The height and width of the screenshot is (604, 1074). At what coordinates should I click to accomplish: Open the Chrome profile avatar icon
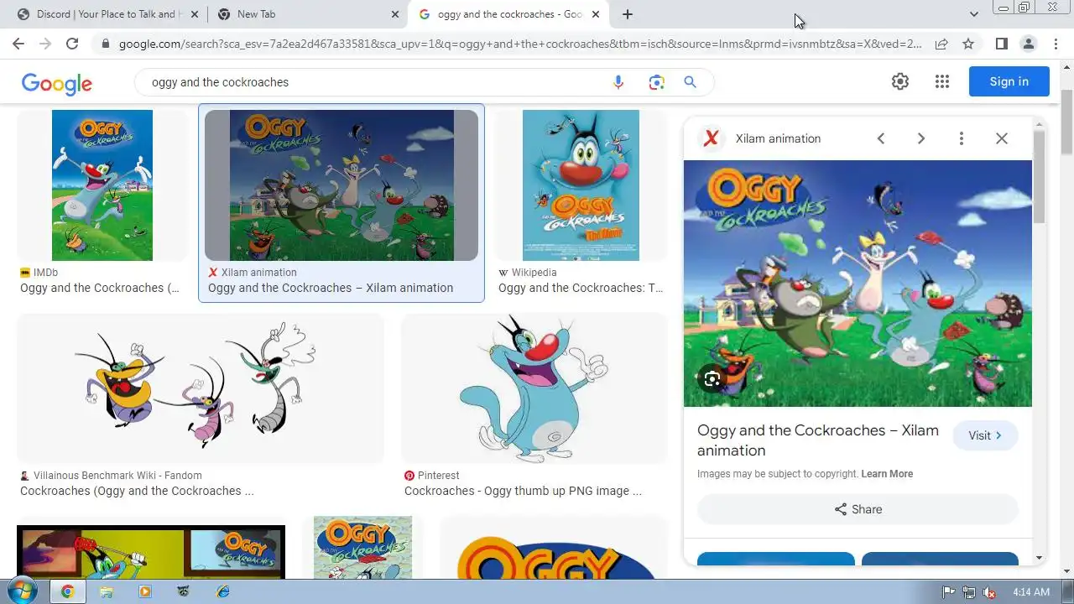pos(1028,44)
